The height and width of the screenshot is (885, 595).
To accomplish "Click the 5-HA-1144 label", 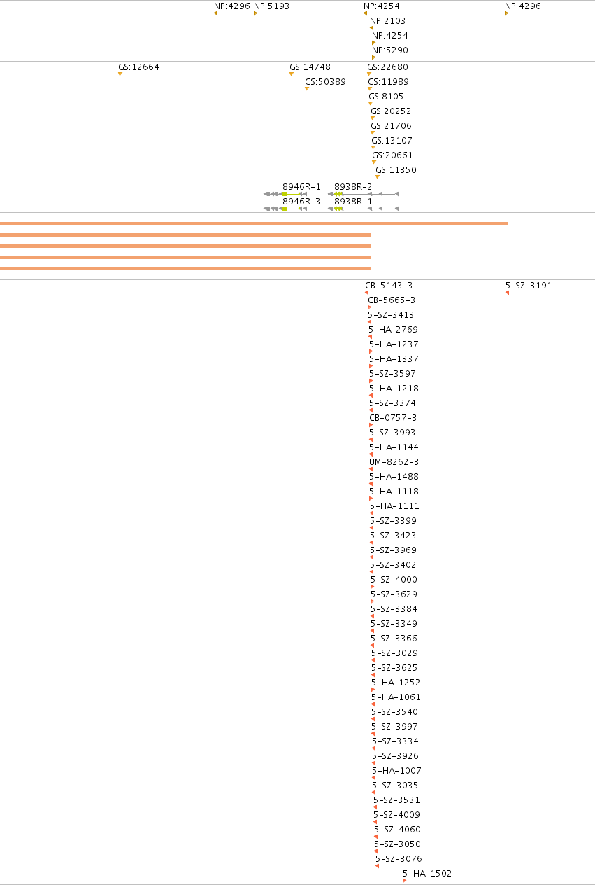I will [394, 447].
